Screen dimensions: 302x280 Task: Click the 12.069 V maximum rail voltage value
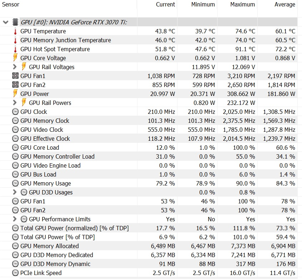pyautogui.click(x=243, y=67)
